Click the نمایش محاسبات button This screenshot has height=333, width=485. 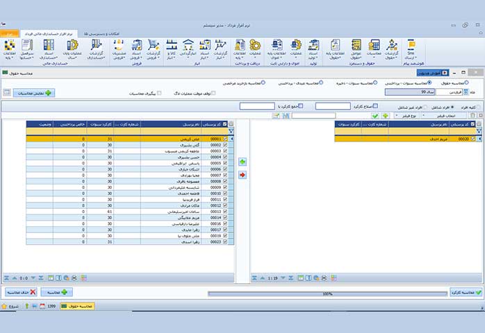[x=33, y=92]
